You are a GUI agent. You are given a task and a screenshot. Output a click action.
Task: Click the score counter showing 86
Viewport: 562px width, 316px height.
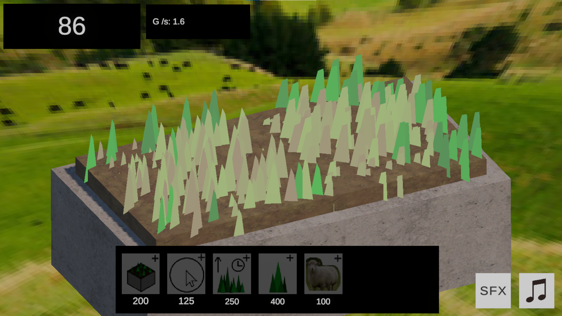[72, 26]
